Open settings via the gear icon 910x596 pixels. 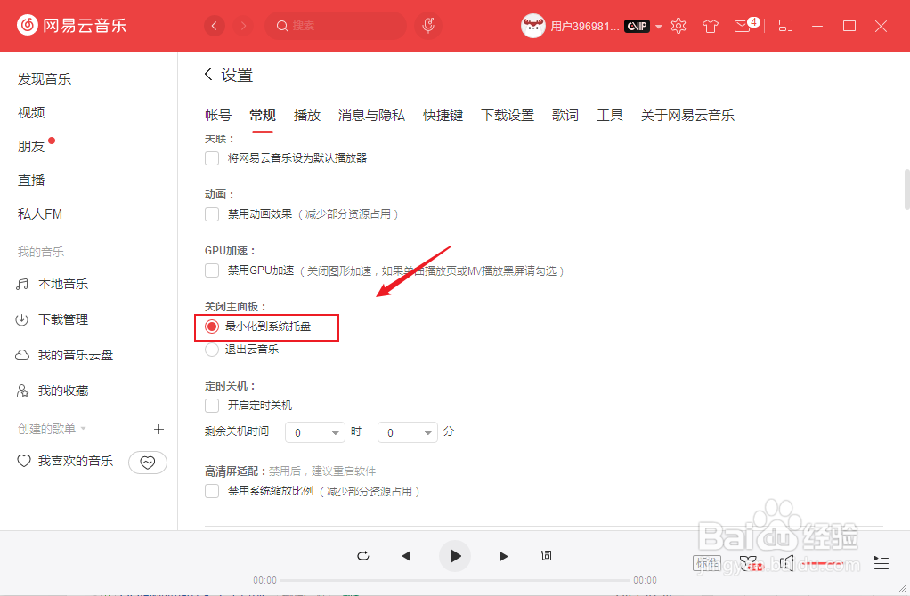tap(678, 26)
